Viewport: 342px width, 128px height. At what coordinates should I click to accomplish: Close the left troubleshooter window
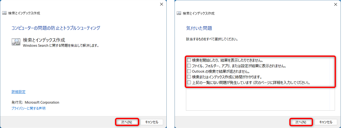point(161,4)
